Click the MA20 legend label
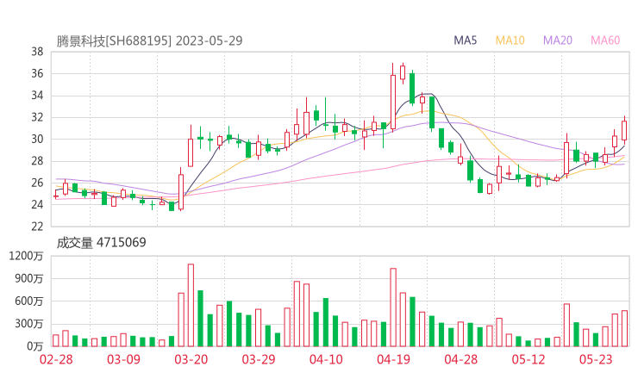This screenshot has width=638, height=379. pos(558,40)
